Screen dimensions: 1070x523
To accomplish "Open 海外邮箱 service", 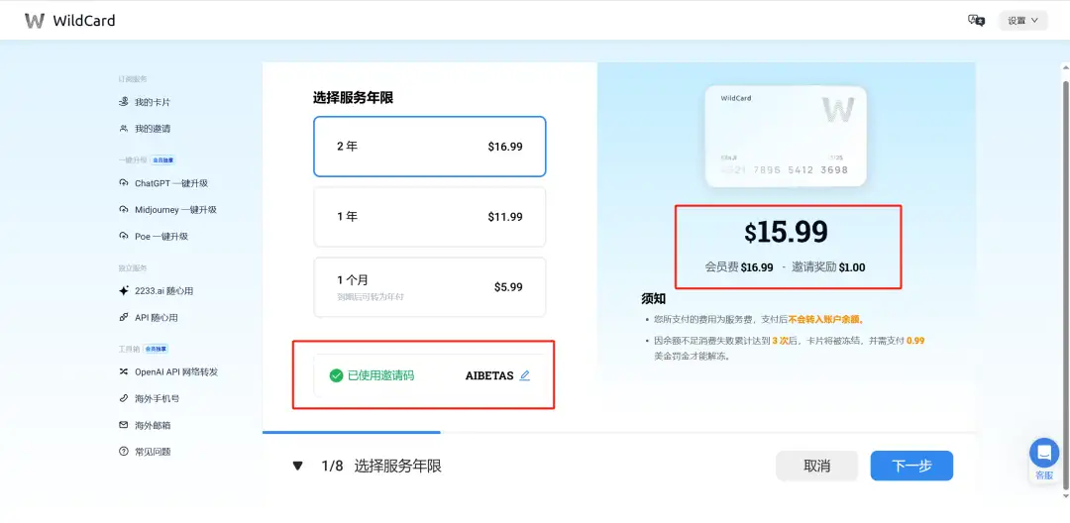I will point(153,425).
